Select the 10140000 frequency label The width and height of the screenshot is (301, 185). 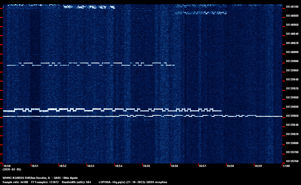292,52
